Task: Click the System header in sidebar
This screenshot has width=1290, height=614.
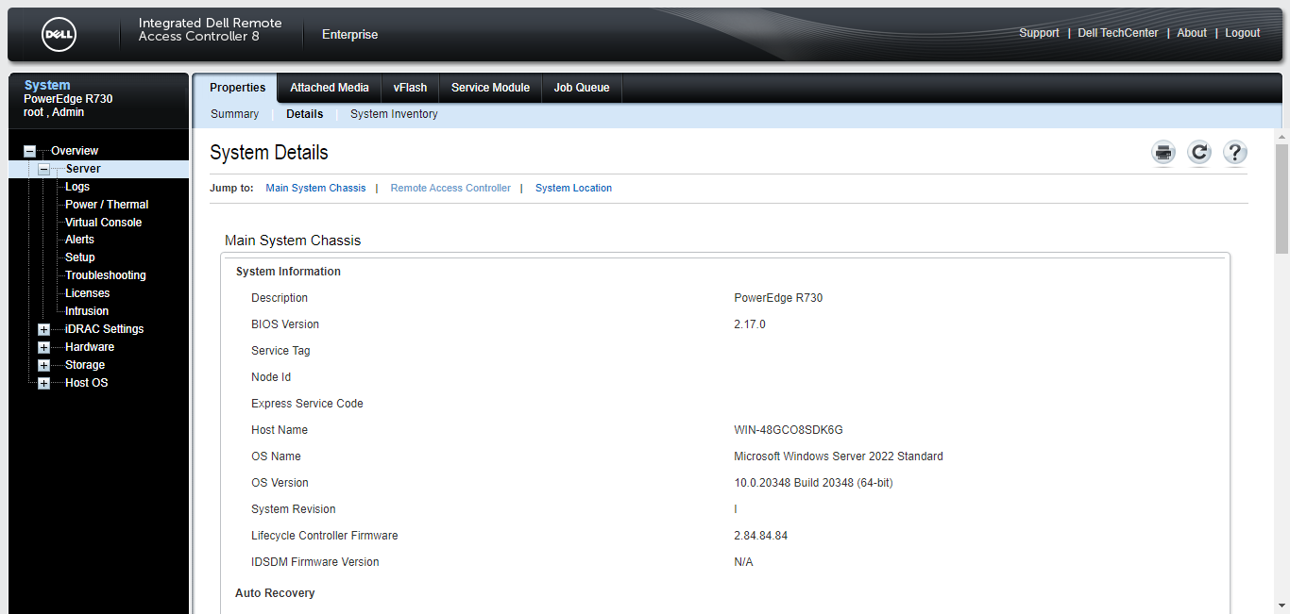Action: 47,86
